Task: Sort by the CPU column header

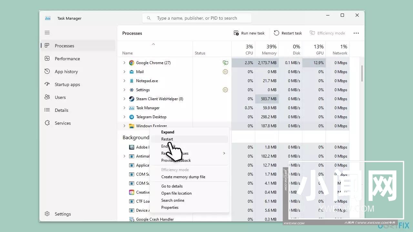Action: (243, 49)
